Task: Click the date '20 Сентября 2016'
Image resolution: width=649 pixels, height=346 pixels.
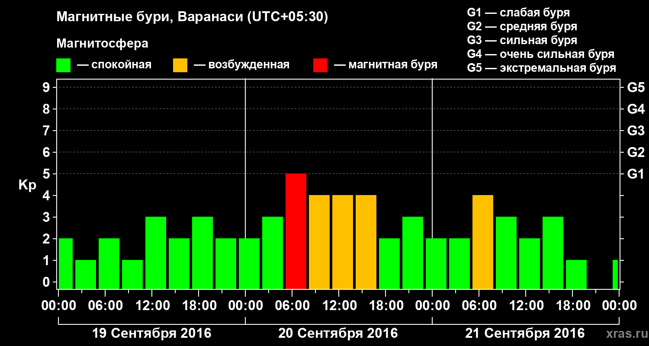Action: (x=338, y=333)
